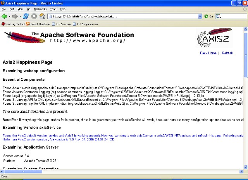Open the Getting Started bookmark
Screen dimensions: 248x180
[13, 24]
